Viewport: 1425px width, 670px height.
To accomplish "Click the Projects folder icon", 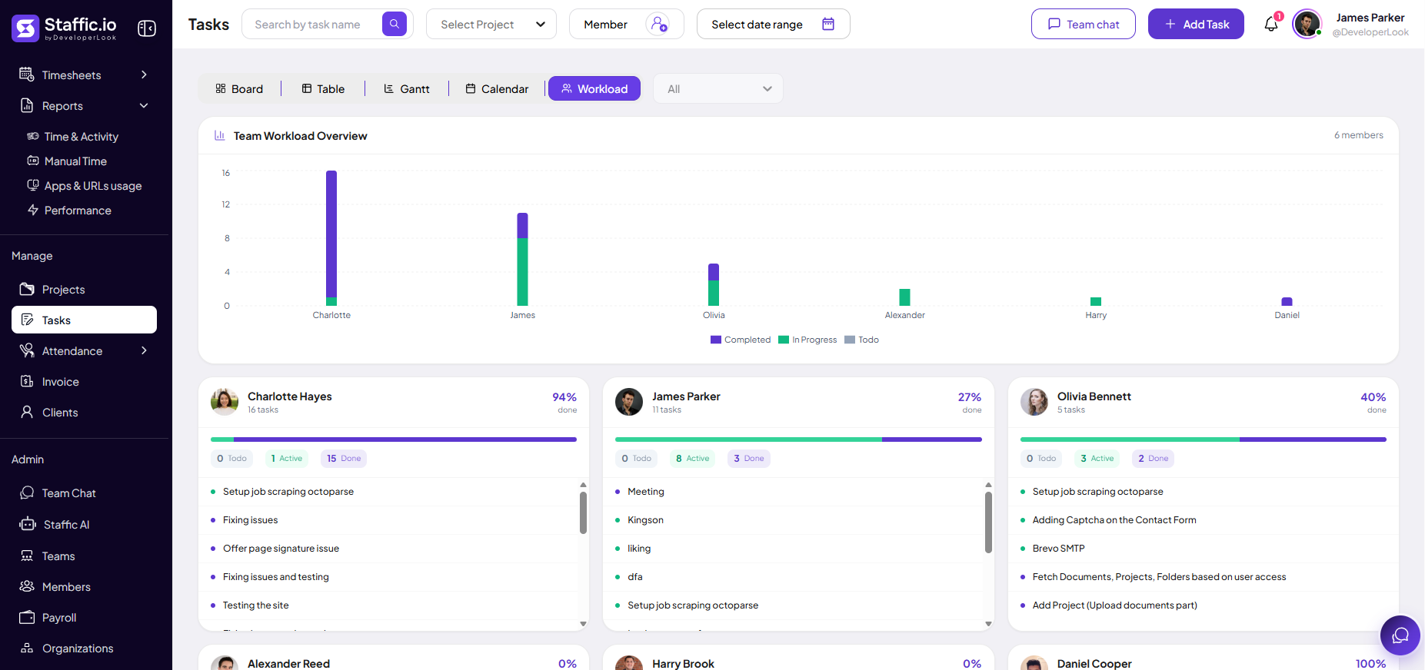I will pyautogui.click(x=27, y=289).
